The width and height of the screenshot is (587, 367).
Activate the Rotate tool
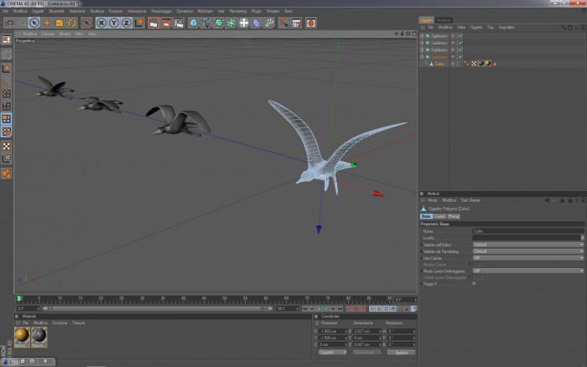[x=72, y=23]
